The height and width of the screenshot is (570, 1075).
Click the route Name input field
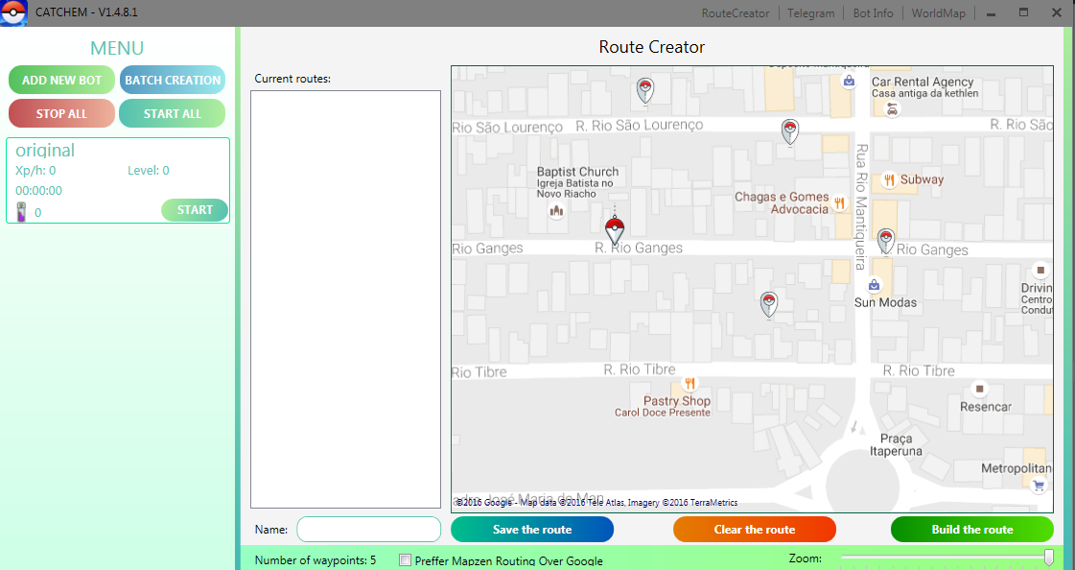[369, 530]
